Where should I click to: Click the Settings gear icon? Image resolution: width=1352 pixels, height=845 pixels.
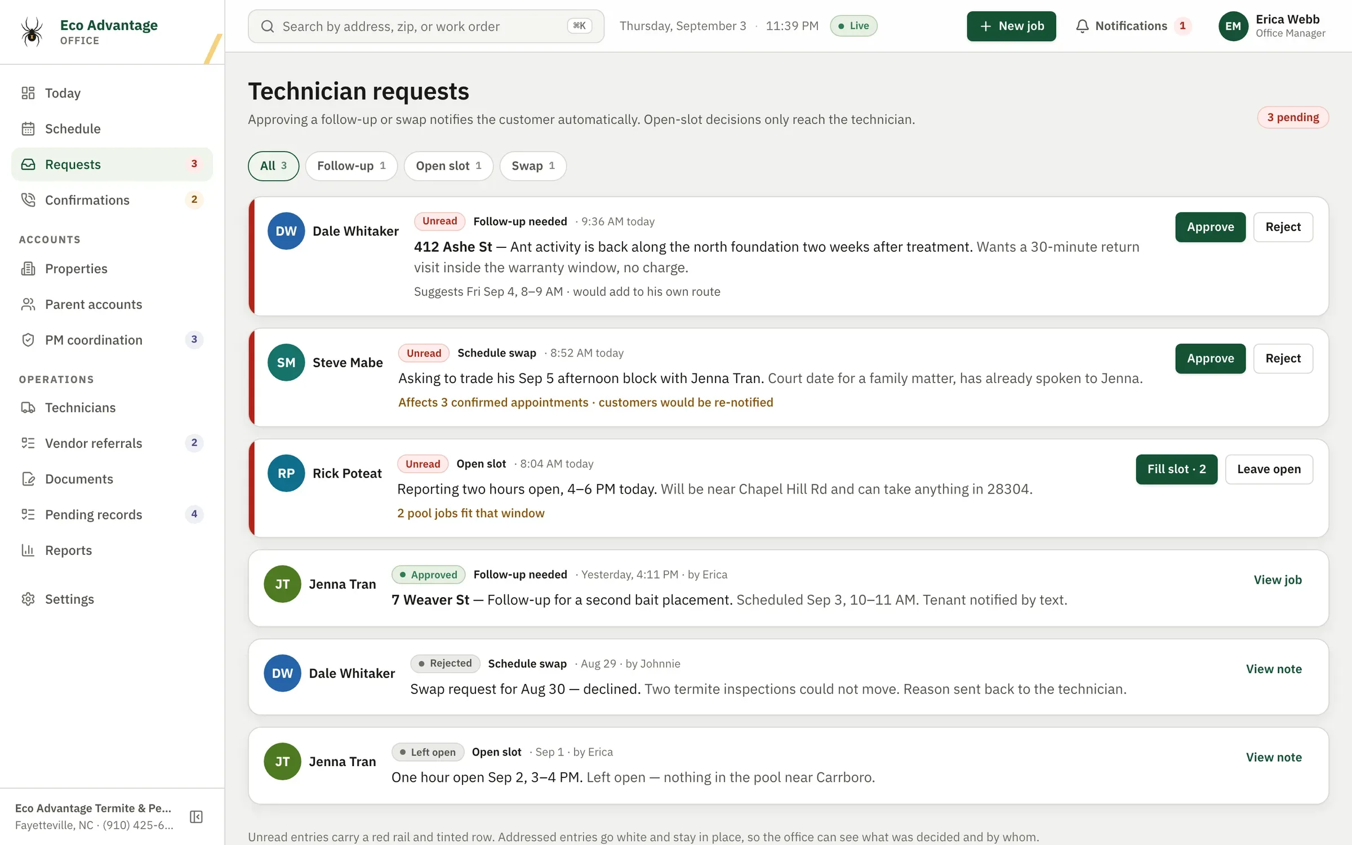pos(28,599)
